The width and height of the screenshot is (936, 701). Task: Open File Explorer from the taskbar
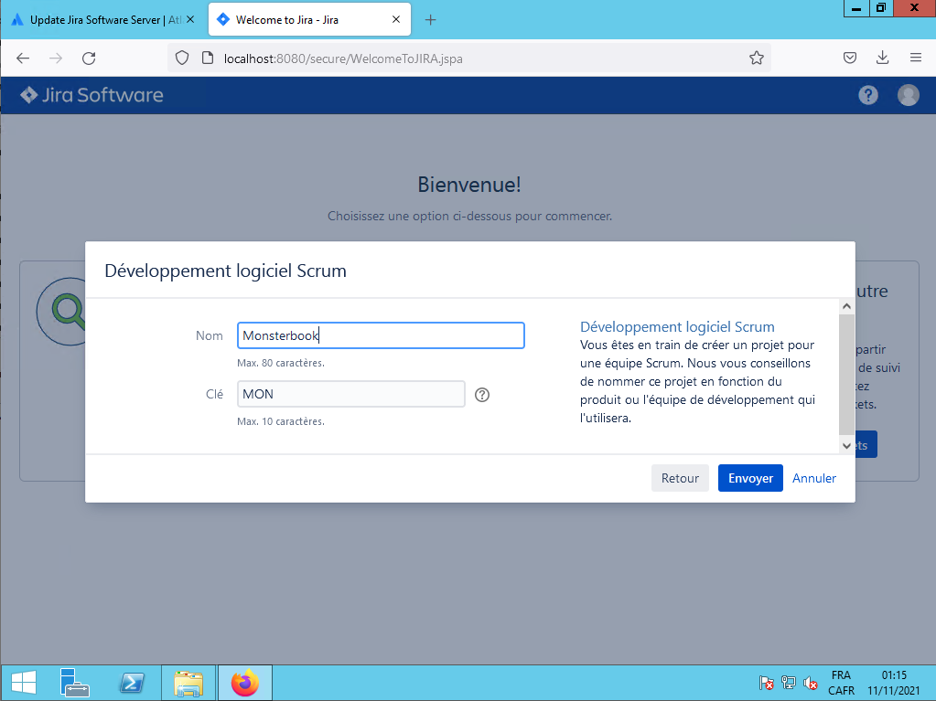188,683
